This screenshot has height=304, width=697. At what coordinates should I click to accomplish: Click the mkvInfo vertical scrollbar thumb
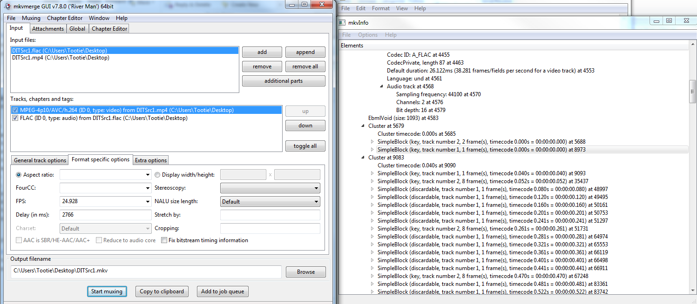[692, 91]
